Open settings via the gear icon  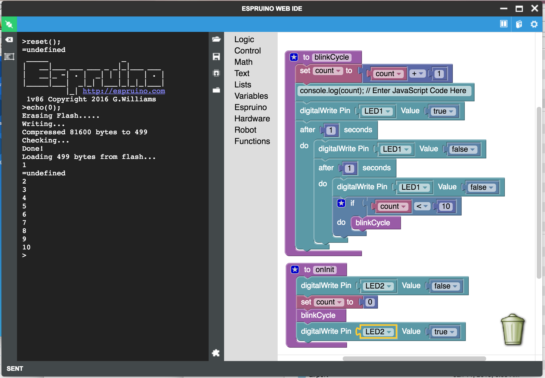pos(534,24)
